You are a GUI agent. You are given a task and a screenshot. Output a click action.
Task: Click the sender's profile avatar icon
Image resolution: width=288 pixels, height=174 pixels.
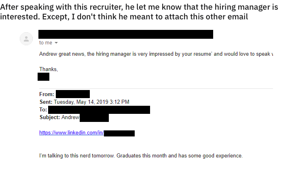pos(26,39)
